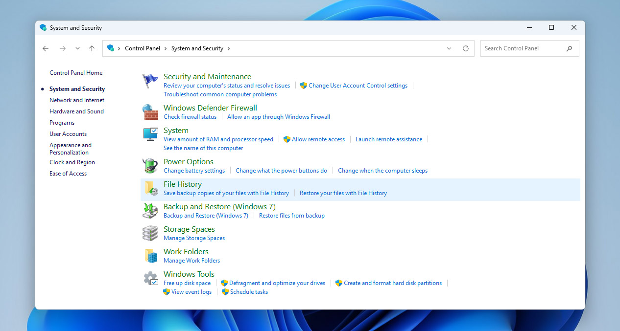Click the forward arrow navigation button
620x331 pixels.
[62, 48]
